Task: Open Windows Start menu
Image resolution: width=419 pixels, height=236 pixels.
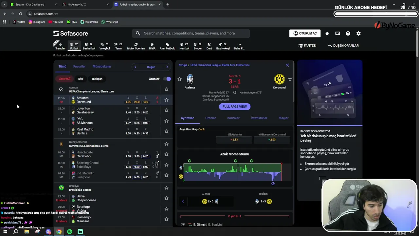Action: 5,232
